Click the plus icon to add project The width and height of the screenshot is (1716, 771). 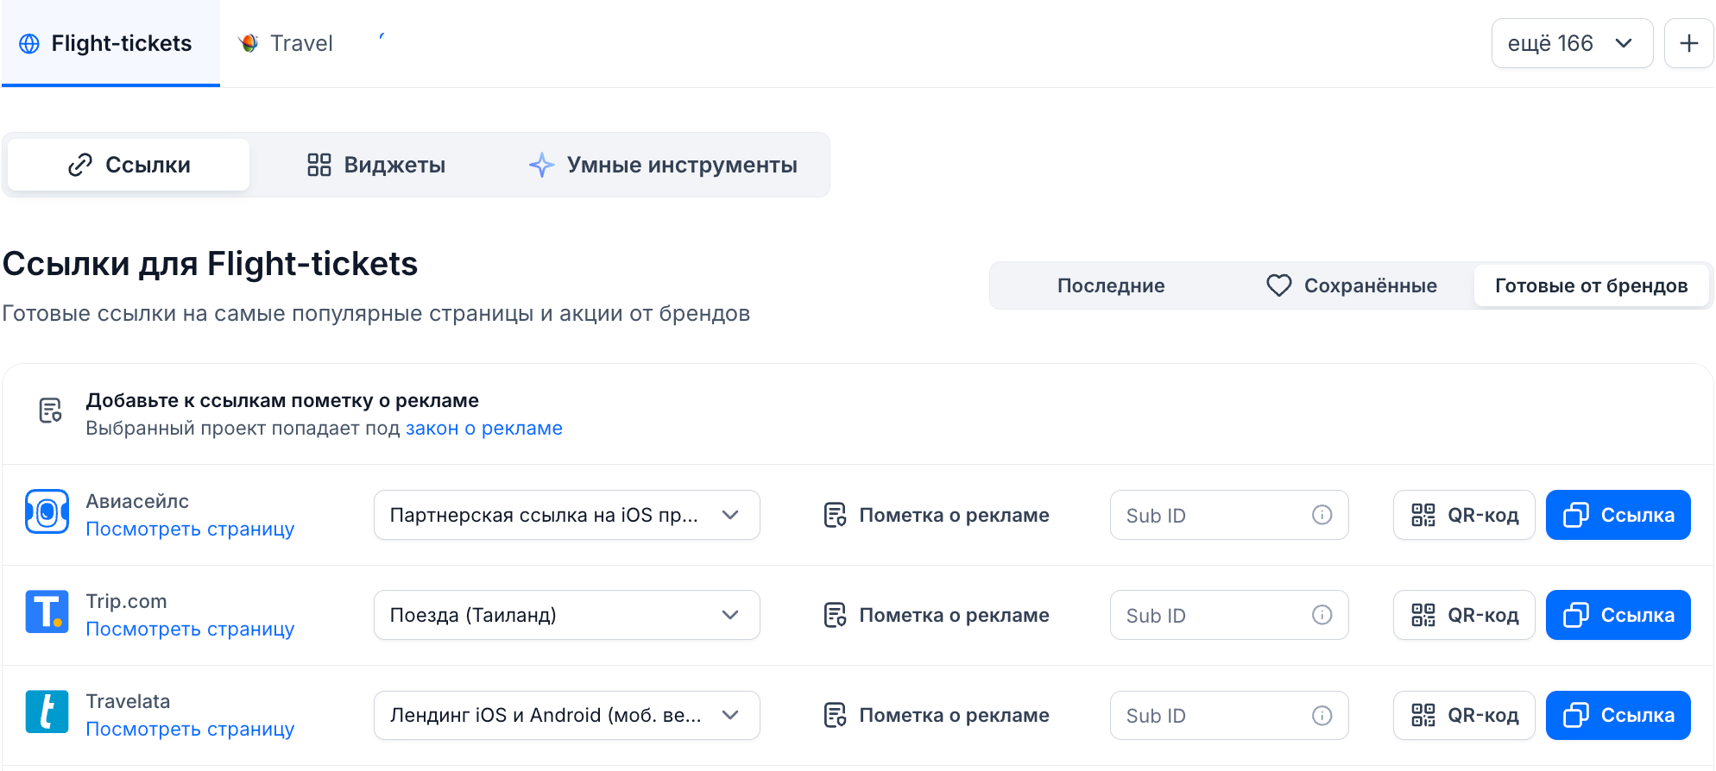point(1688,43)
